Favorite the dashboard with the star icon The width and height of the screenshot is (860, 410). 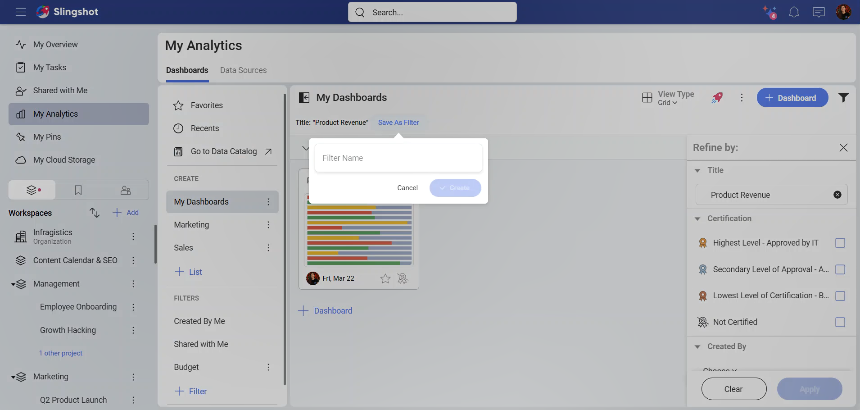pos(385,278)
